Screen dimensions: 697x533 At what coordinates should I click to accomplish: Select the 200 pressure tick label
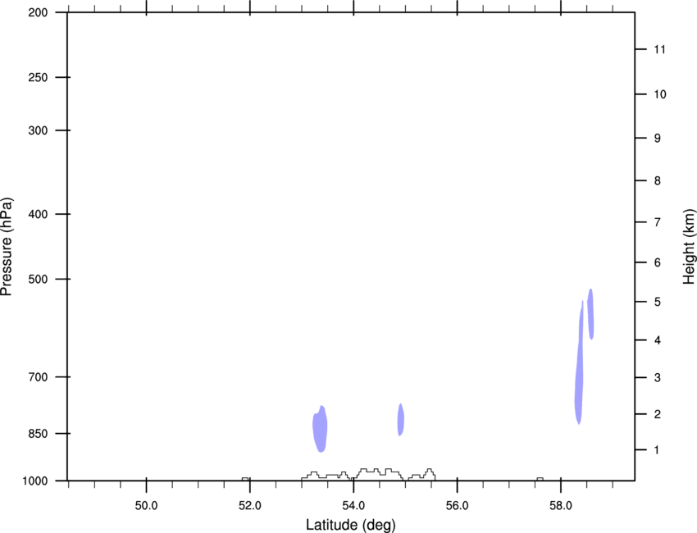(x=38, y=12)
